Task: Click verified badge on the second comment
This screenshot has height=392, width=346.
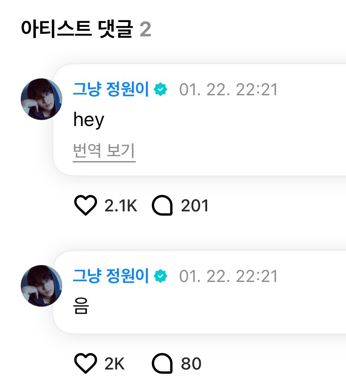Action: tap(161, 276)
